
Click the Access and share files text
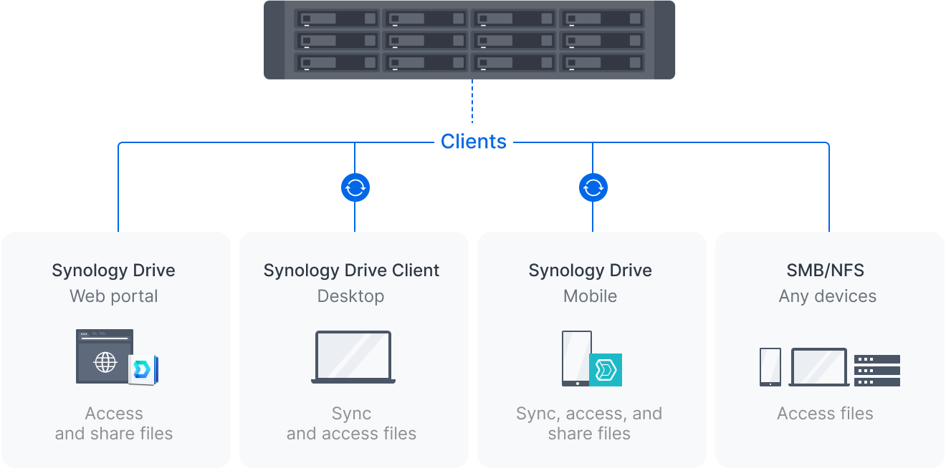(113, 423)
